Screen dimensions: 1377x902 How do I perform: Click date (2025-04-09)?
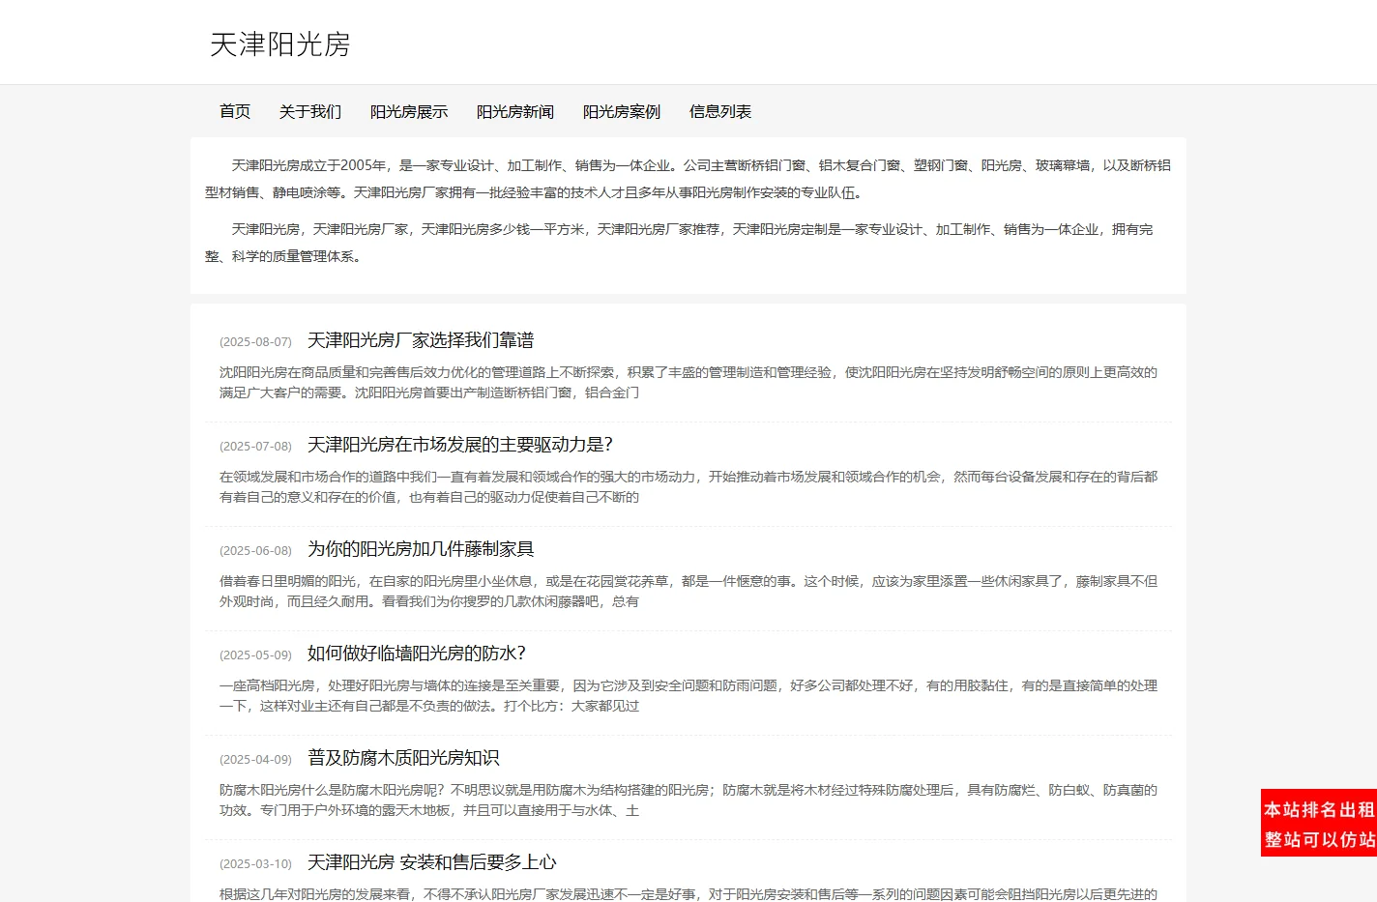click(x=255, y=760)
